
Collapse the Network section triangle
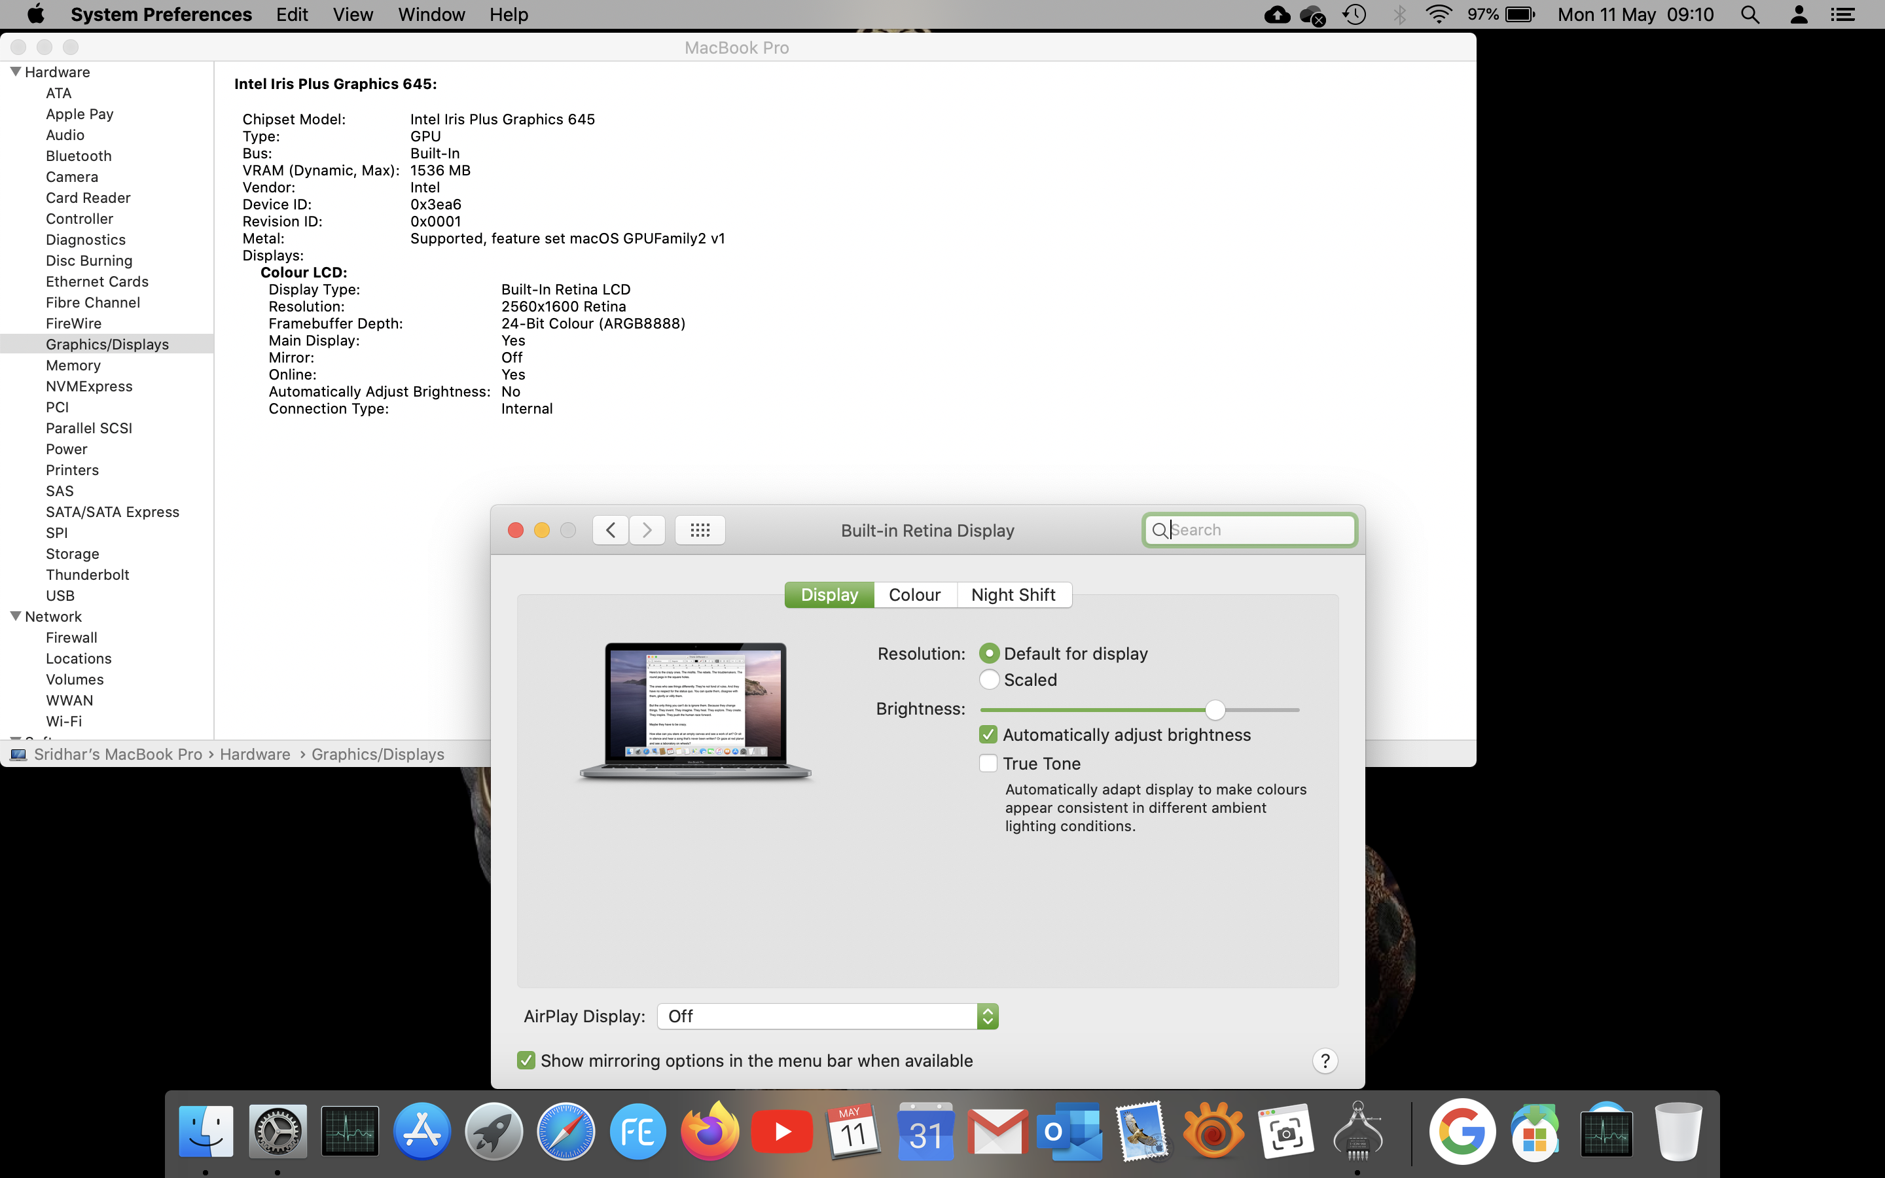pyautogui.click(x=16, y=616)
